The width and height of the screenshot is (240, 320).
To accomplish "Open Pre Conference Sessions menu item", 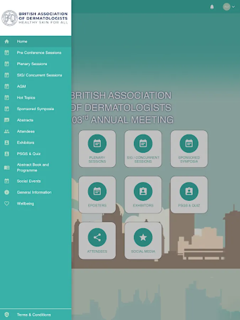I will [36, 53].
